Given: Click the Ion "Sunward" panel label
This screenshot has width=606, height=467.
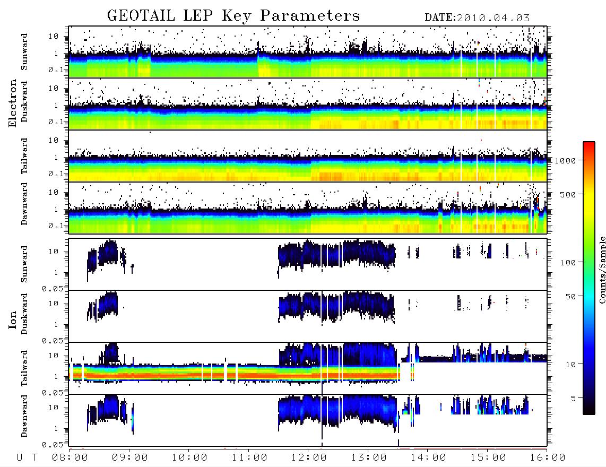Looking at the screenshot, I should point(24,264).
